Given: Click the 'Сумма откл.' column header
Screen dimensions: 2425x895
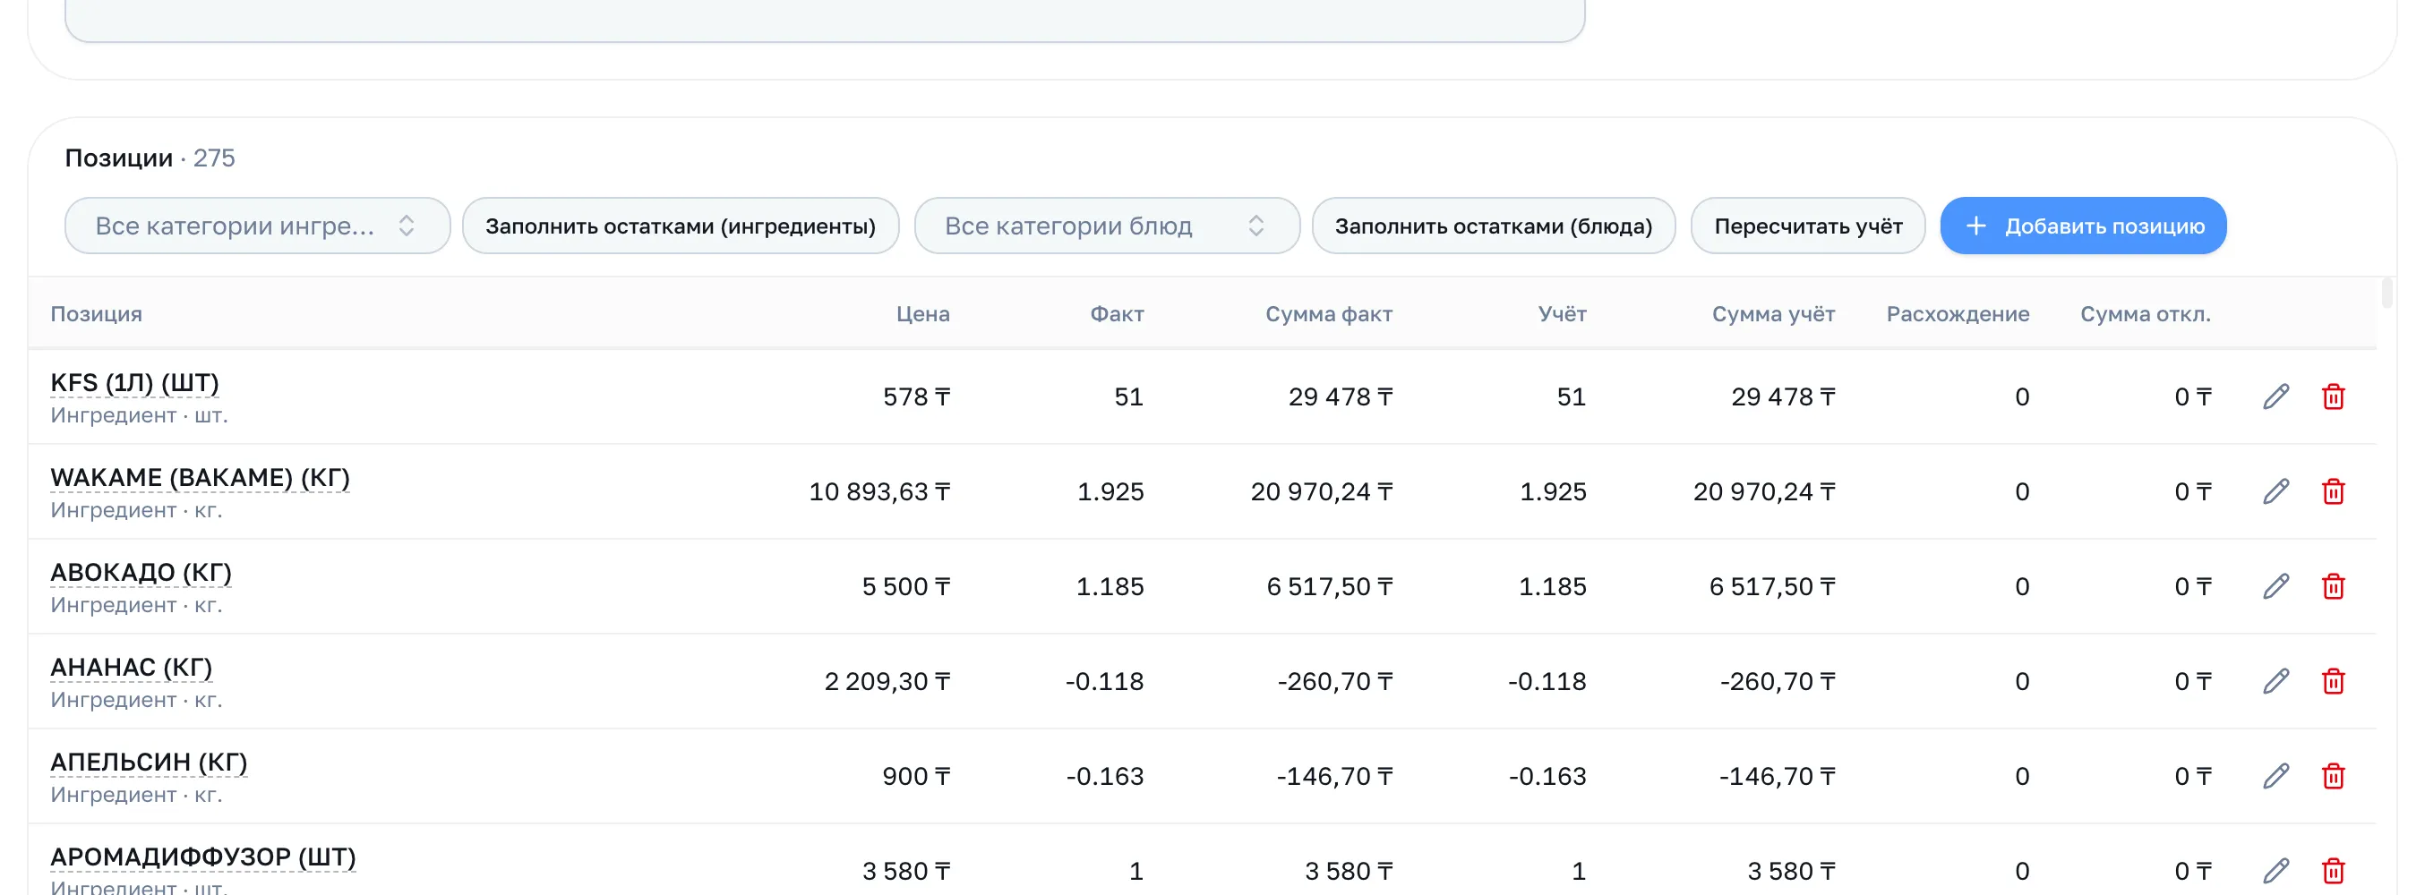Looking at the screenshot, I should click(x=2145, y=314).
